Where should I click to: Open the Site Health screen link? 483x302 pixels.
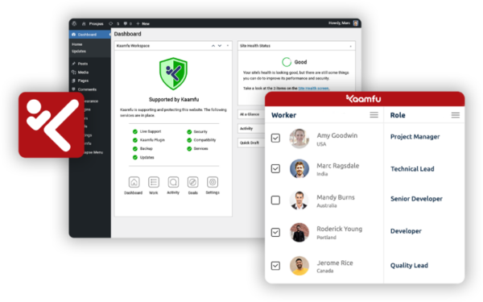[314, 88]
